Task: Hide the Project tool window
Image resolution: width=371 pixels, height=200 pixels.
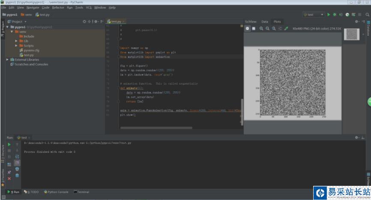Action: click(x=102, y=21)
